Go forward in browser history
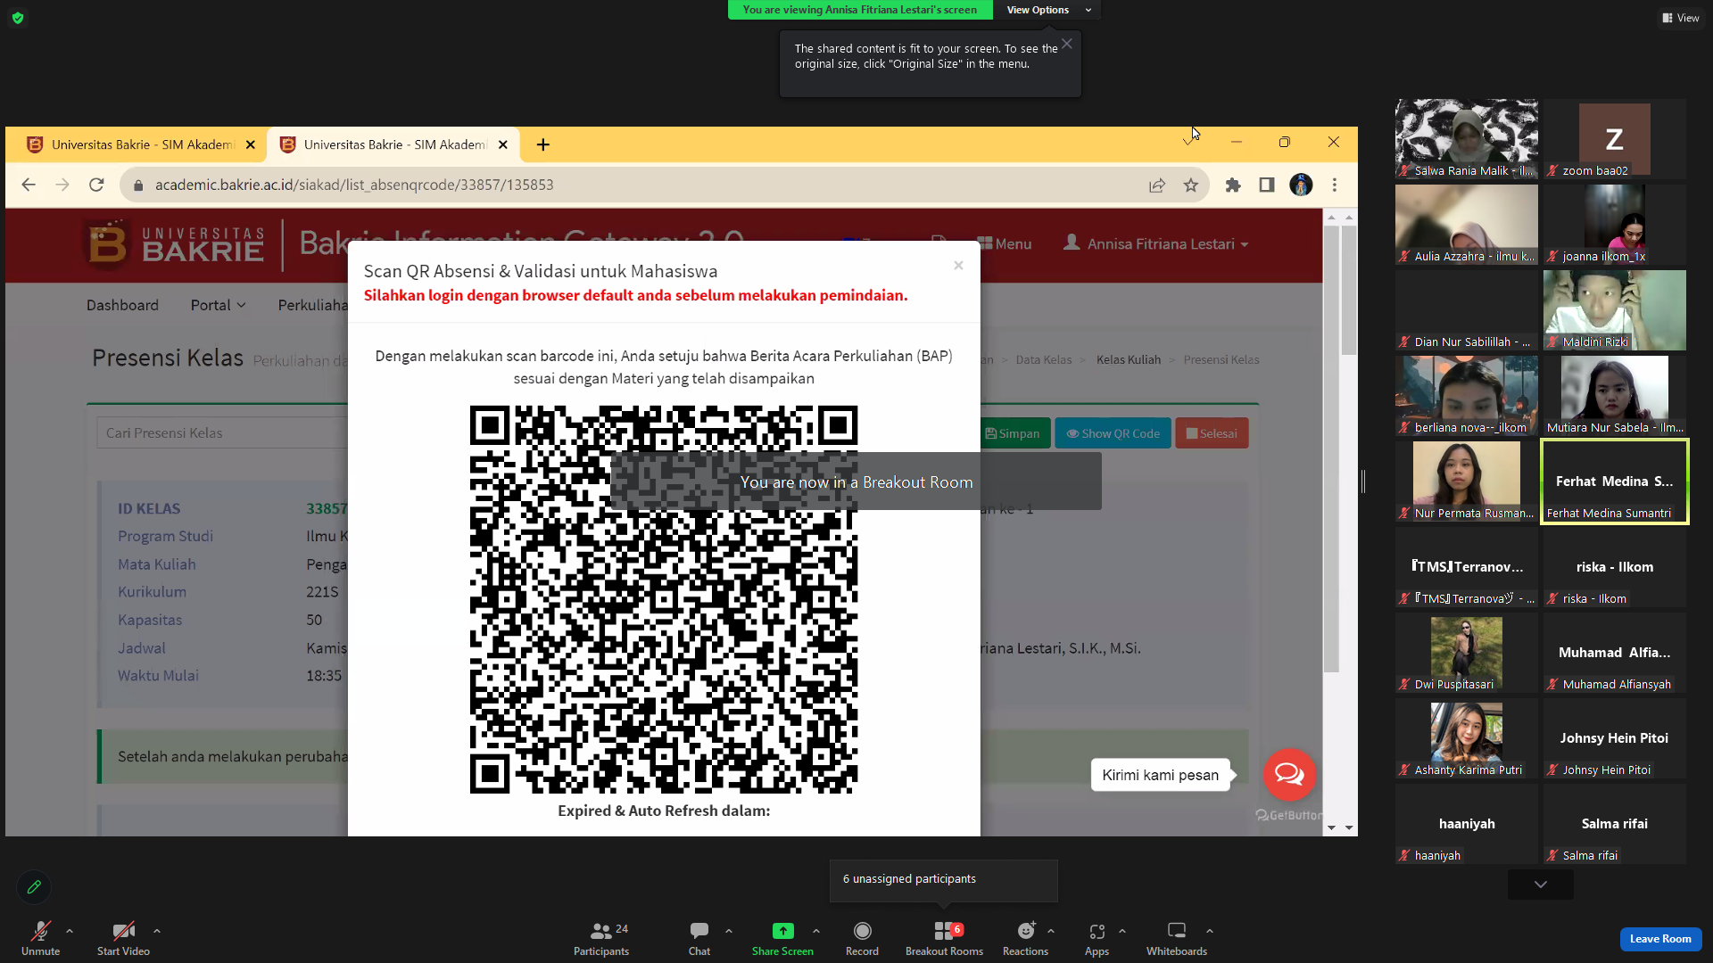 point(62,185)
